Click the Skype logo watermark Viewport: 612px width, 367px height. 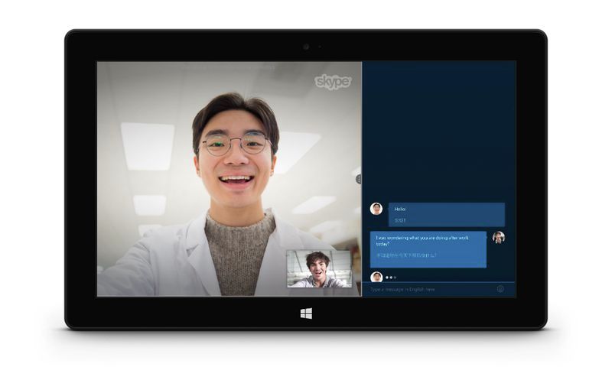tap(333, 82)
